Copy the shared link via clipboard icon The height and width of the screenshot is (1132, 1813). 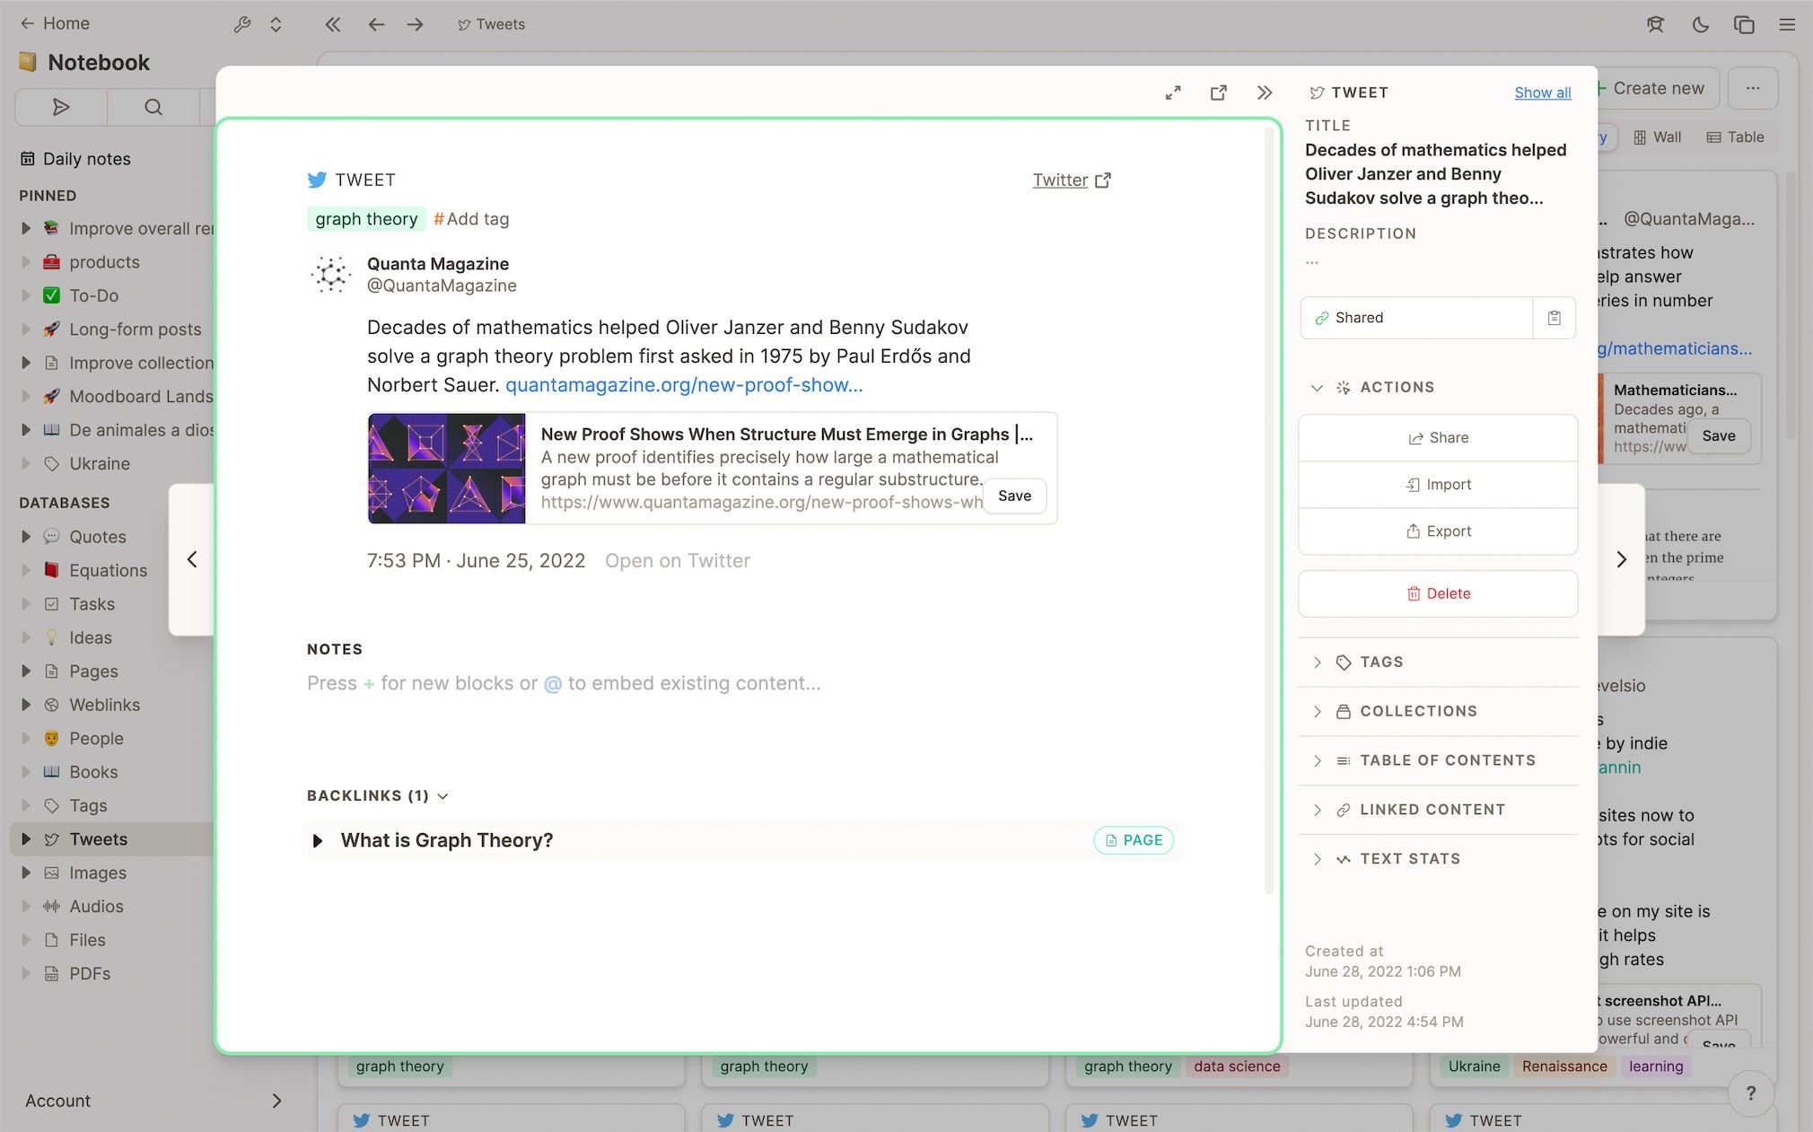(x=1554, y=318)
